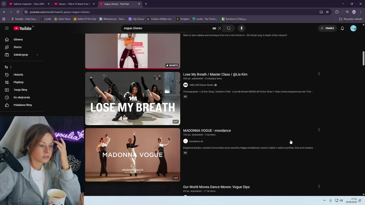View site information icon in address bar
This screenshot has width=365, height=205.
26,12
